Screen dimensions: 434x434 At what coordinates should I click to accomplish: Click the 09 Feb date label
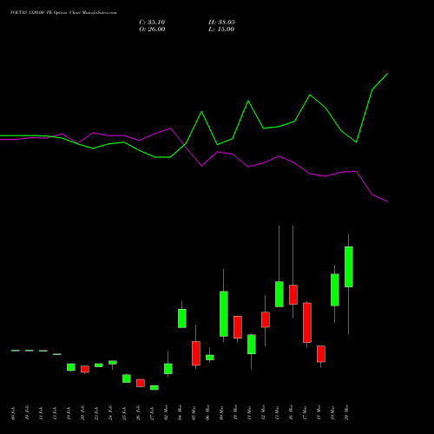[14, 413]
